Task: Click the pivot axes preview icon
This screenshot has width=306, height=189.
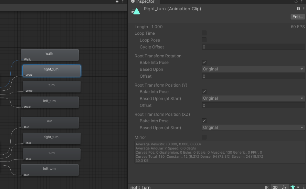Action: [x=284, y=187]
